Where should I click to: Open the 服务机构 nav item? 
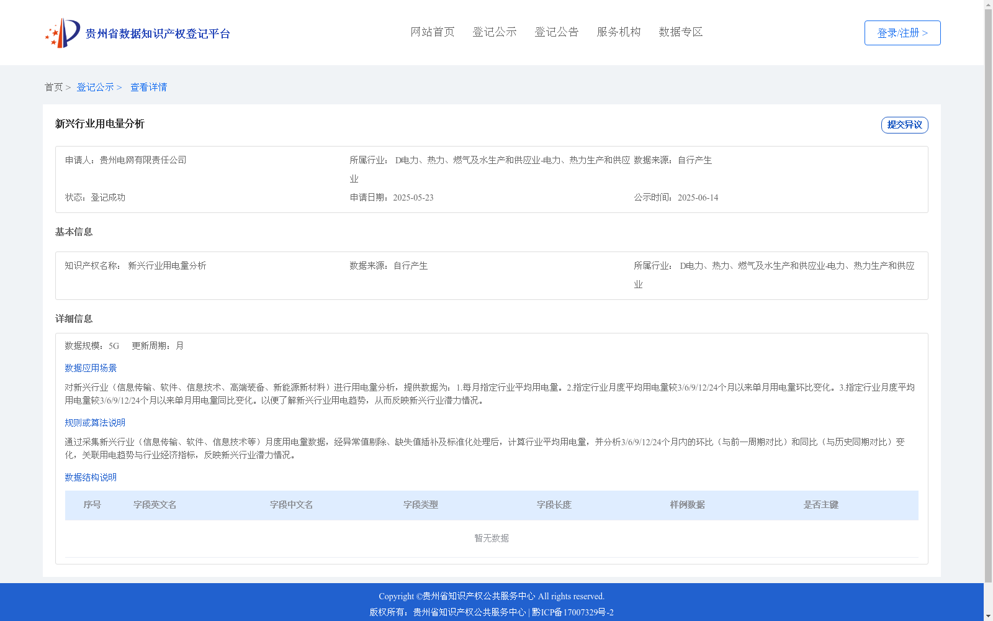coord(619,32)
